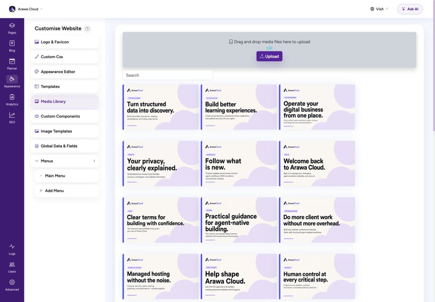Viewport: 435px width, 302px height.
Task: Click the help question mark beside Customise Website
Action: pos(87,29)
